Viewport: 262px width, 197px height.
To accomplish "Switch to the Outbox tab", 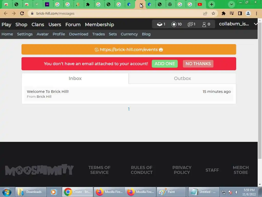I will (182, 78).
